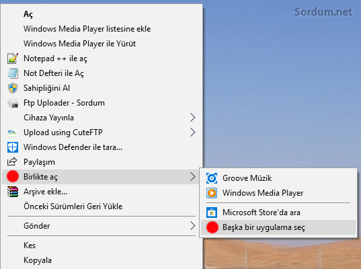Open the Gönder menu entry

pos(101,226)
